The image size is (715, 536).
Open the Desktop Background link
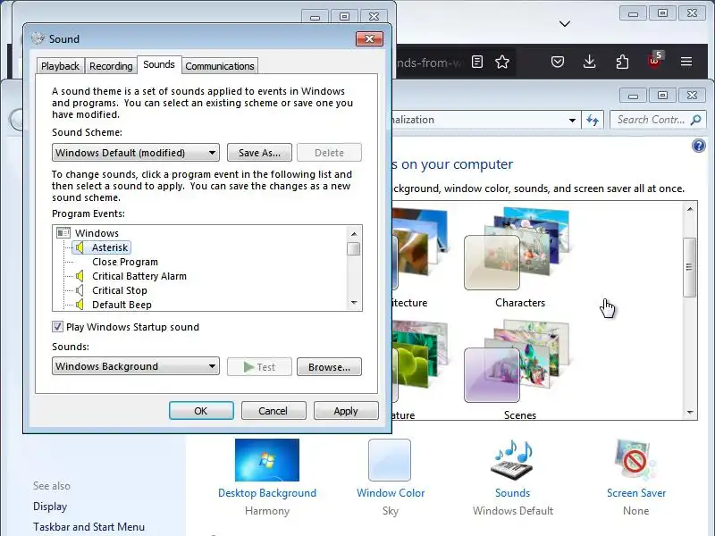266,493
